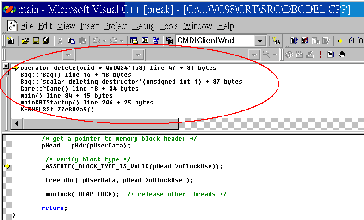Image resolution: width=364 pixels, height=220 pixels.
Task: Open the Tools menu
Action: [x=169, y=26]
